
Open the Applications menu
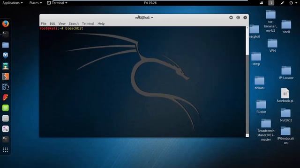(x=13, y=3)
